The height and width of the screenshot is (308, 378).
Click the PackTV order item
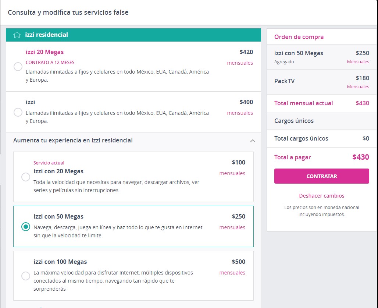(284, 81)
